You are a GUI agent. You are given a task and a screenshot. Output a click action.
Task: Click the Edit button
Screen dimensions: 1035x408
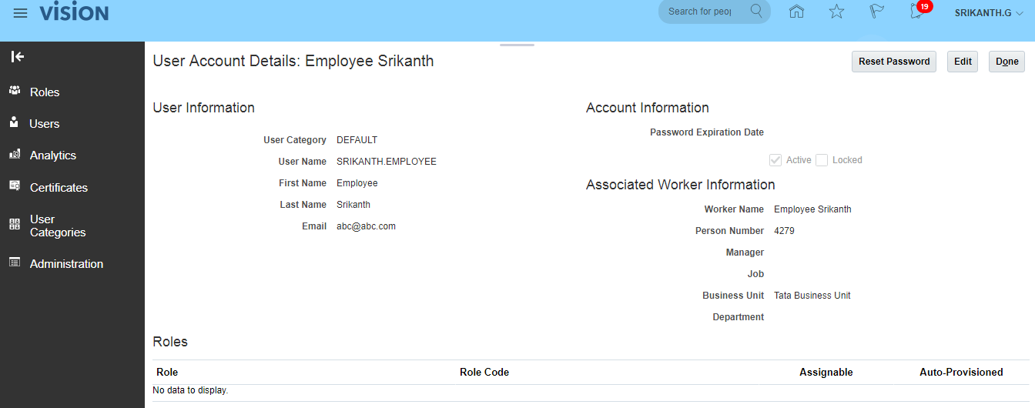pyautogui.click(x=963, y=62)
